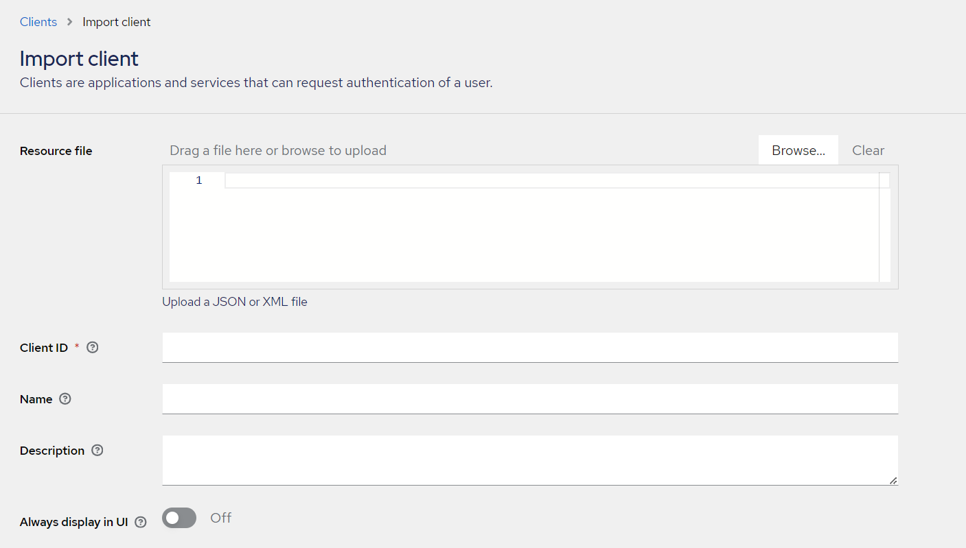Click the Clear button for resource file

pos(868,150)
